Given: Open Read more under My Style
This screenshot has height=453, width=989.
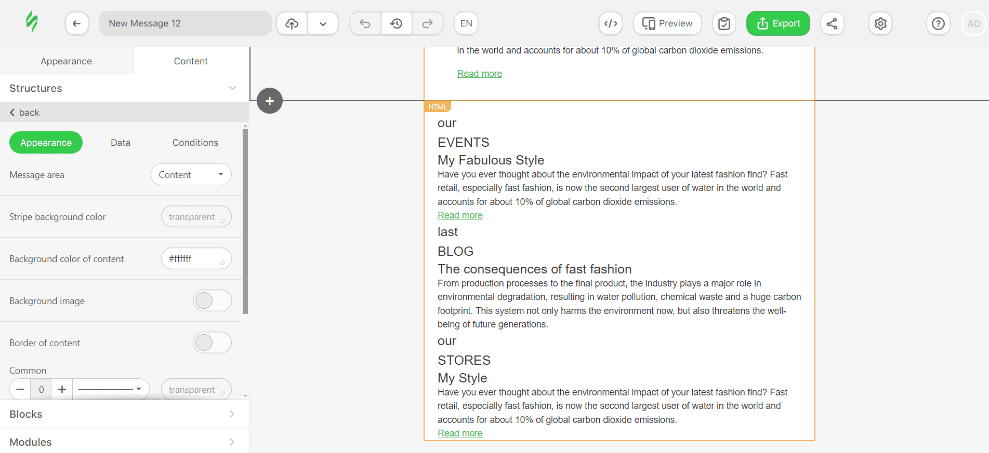Looking at the screenshot, I should tap(460, 433).
